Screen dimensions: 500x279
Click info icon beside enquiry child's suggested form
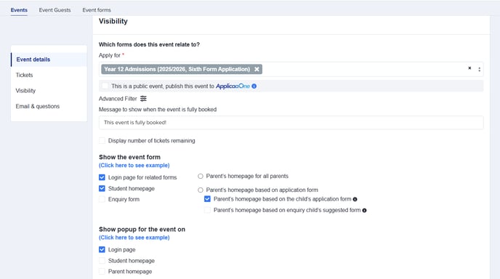point(364,211)
